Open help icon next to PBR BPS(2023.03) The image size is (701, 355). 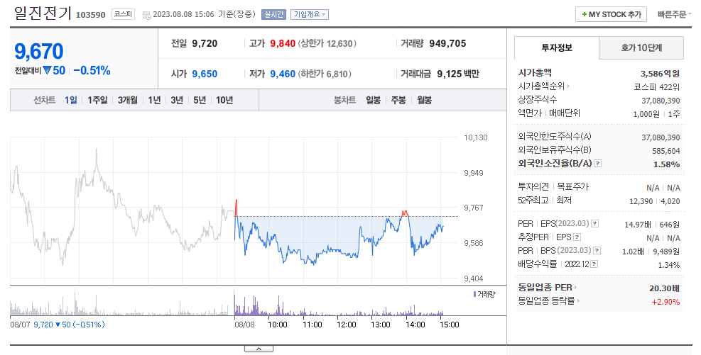(597, 250)
